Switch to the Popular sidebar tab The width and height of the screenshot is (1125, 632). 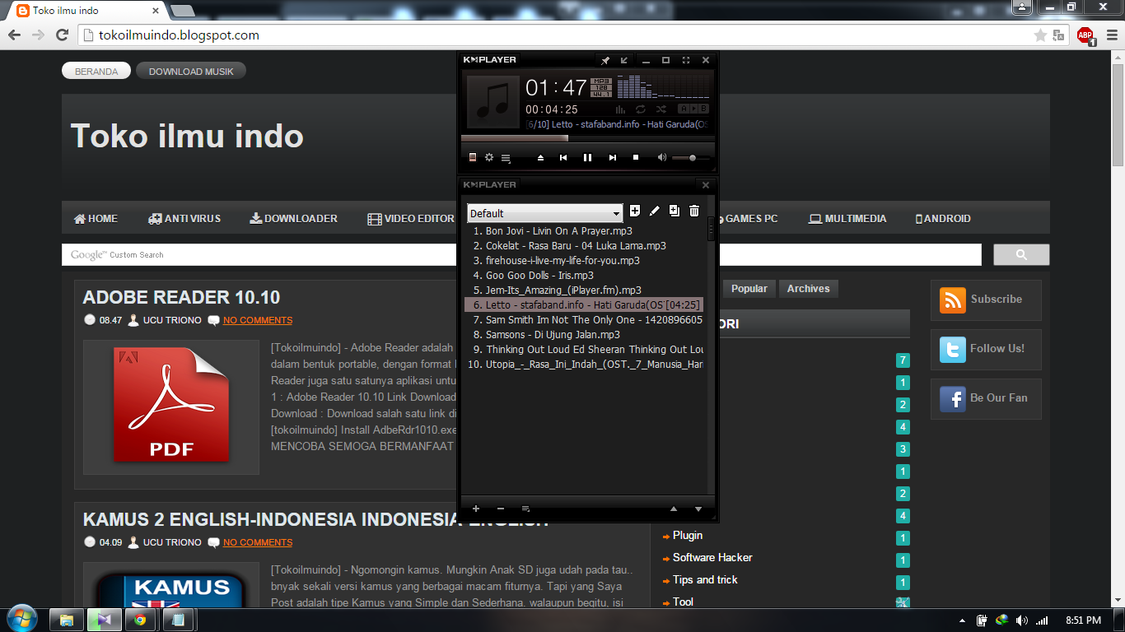(x=749, y=289)
